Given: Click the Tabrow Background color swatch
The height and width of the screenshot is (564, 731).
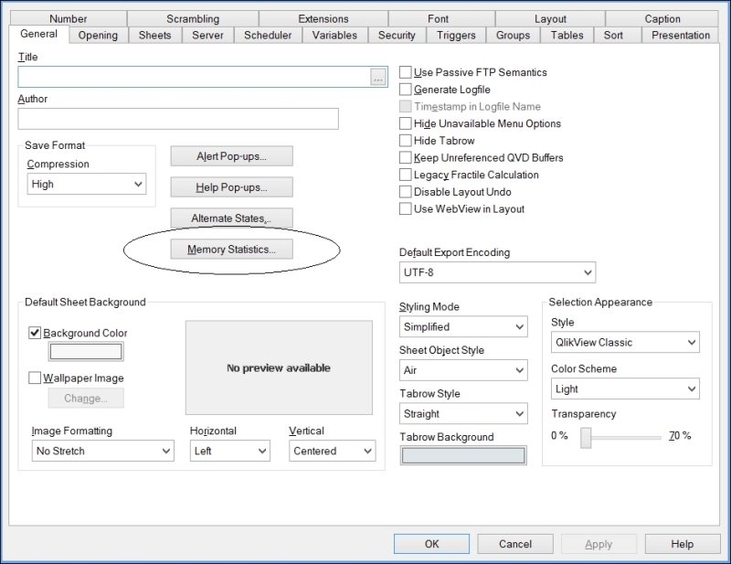Looking at the screenshot, I should [x=463, y=456].
